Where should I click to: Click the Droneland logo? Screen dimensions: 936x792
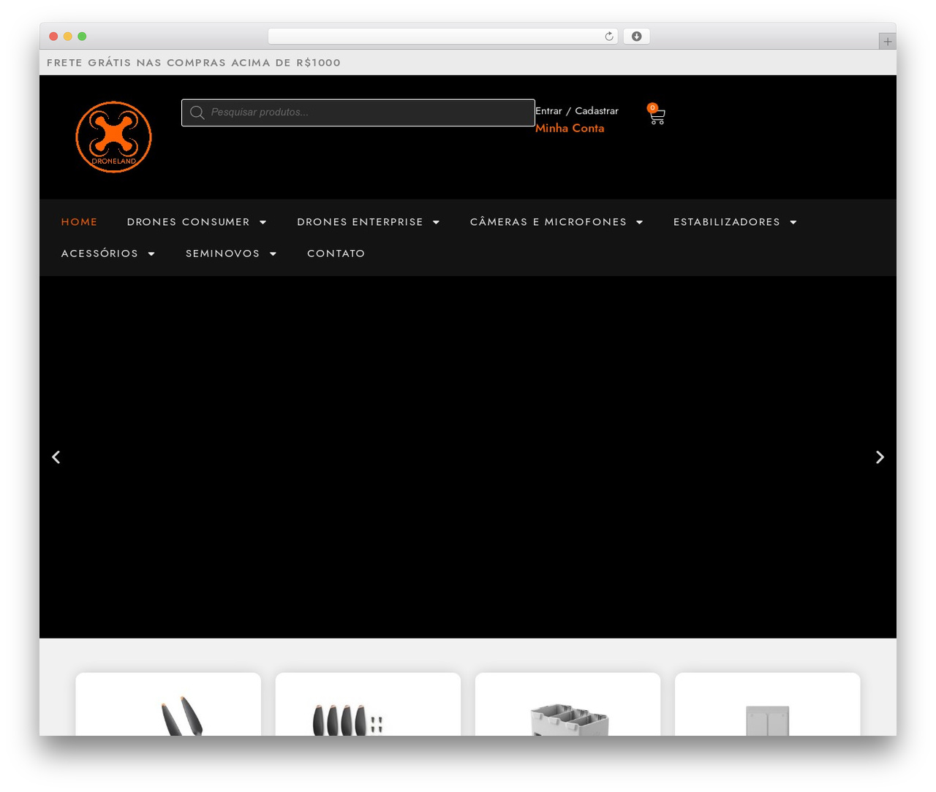tap(113, 137)
